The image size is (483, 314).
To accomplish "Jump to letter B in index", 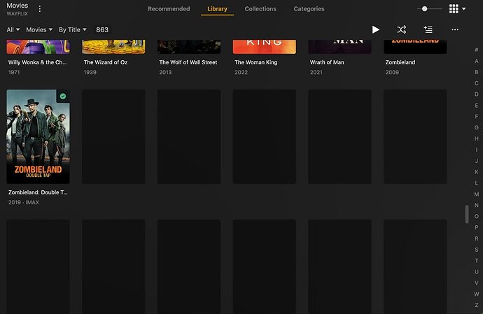I will point(477,72).
